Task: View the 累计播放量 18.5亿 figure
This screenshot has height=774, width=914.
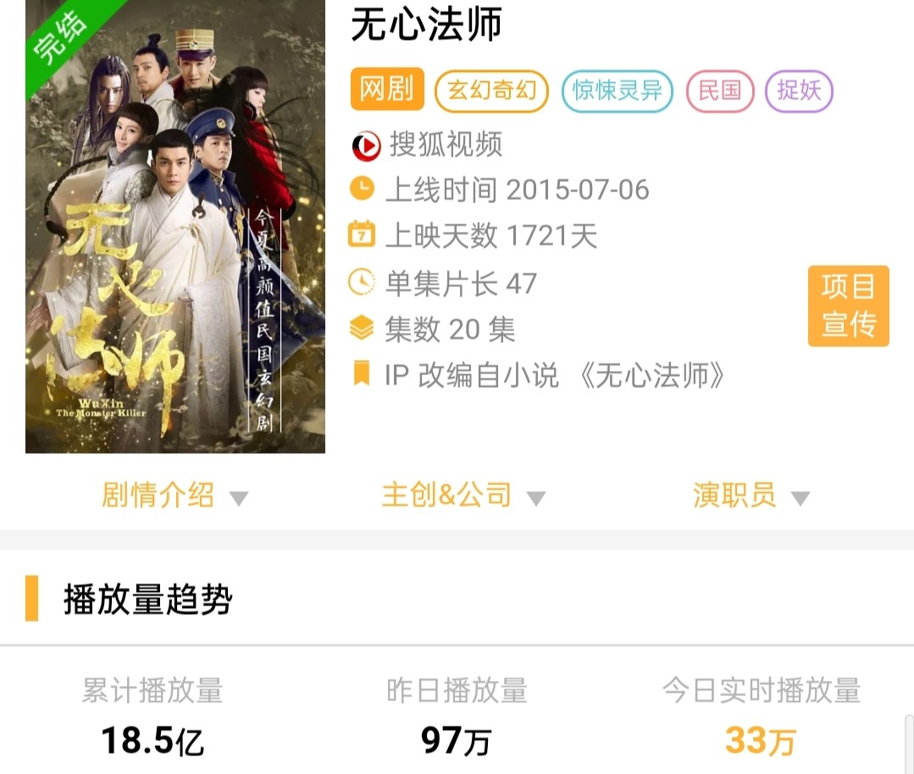Action: (152, 741)
